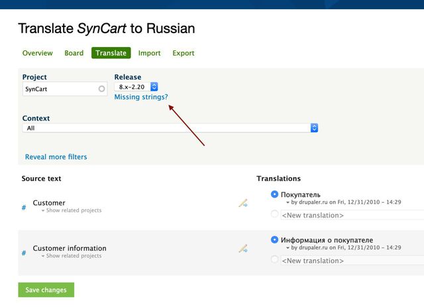Image resolution: width=424 pixels, height=307 pixels.
Task: Expand author details under Покупатель
Action: (x=343, y=202)
